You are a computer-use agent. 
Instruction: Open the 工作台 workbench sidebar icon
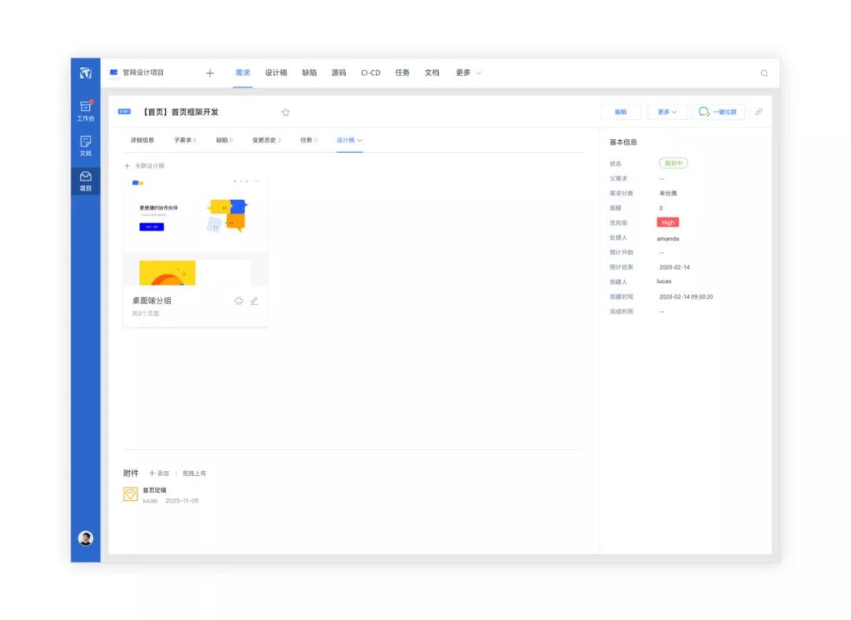(86, 110)
